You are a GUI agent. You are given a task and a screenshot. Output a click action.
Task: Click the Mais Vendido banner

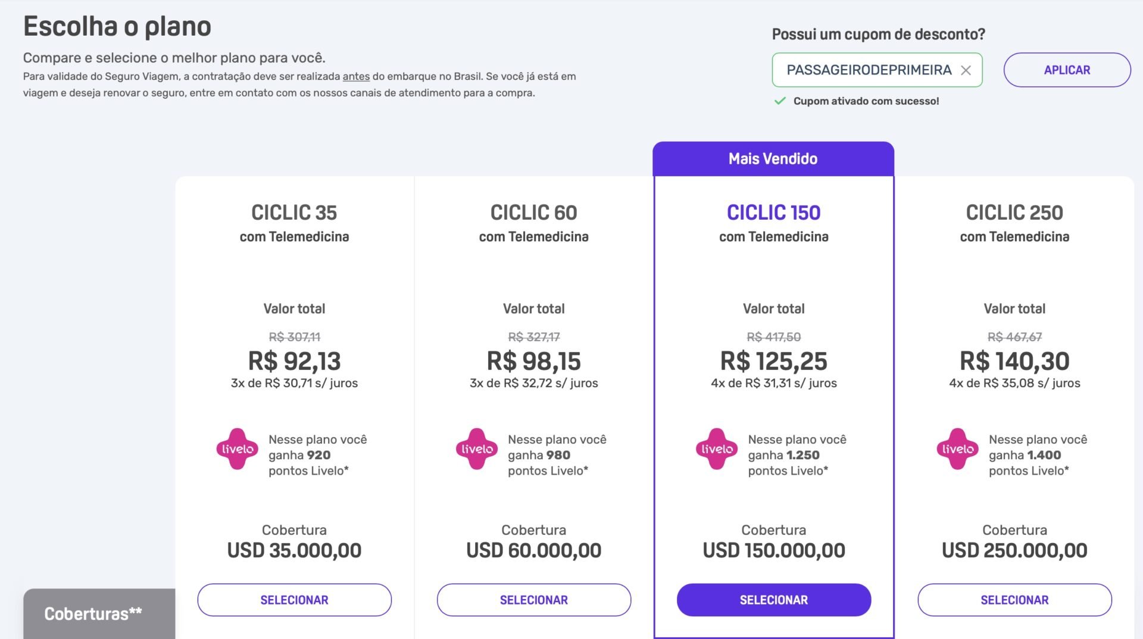coord(773,158)
